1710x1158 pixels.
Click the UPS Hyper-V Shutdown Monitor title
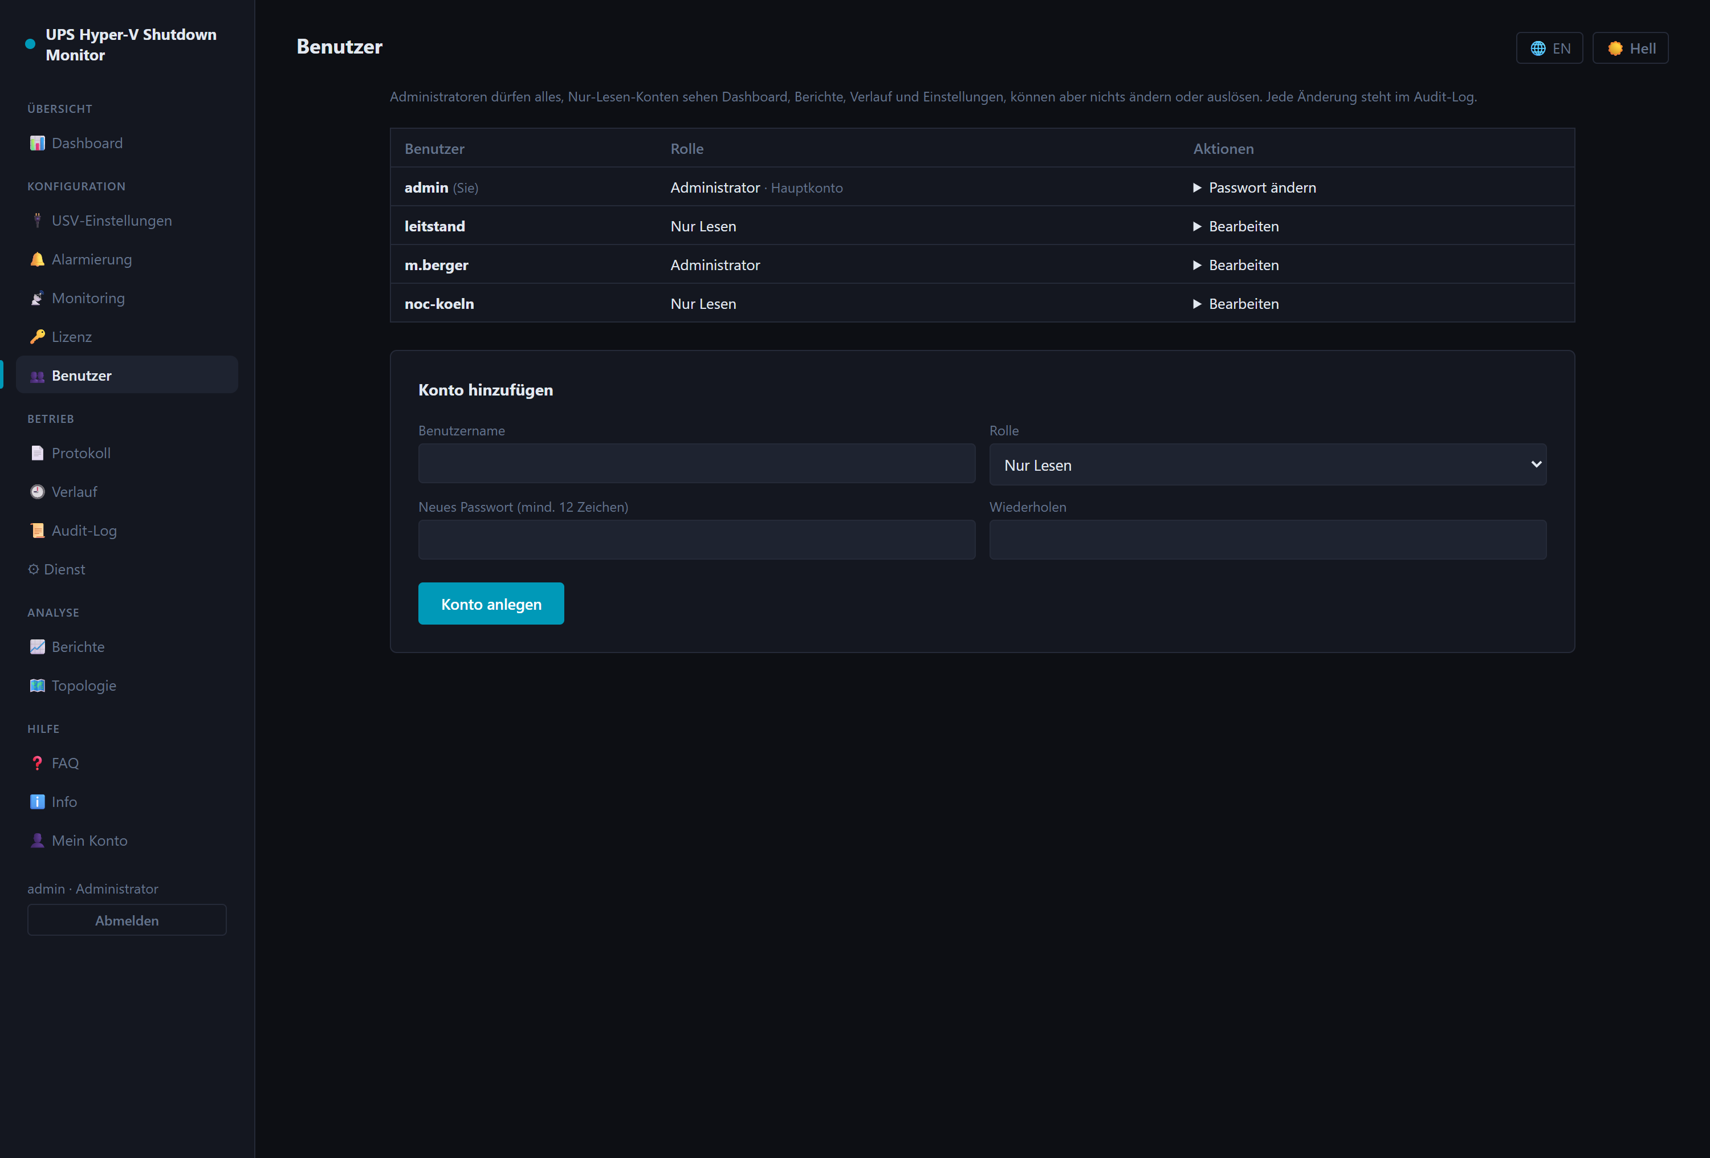pos(131,45)
